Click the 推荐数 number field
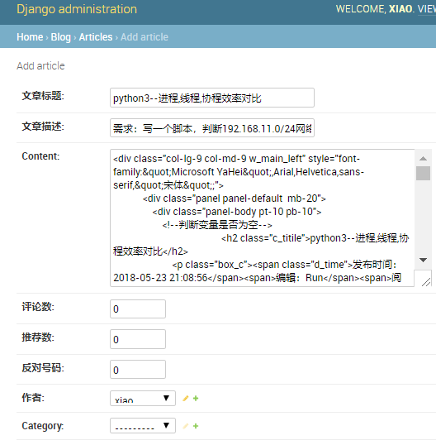This screenshot has height=445, width=436. click(138, 339)
